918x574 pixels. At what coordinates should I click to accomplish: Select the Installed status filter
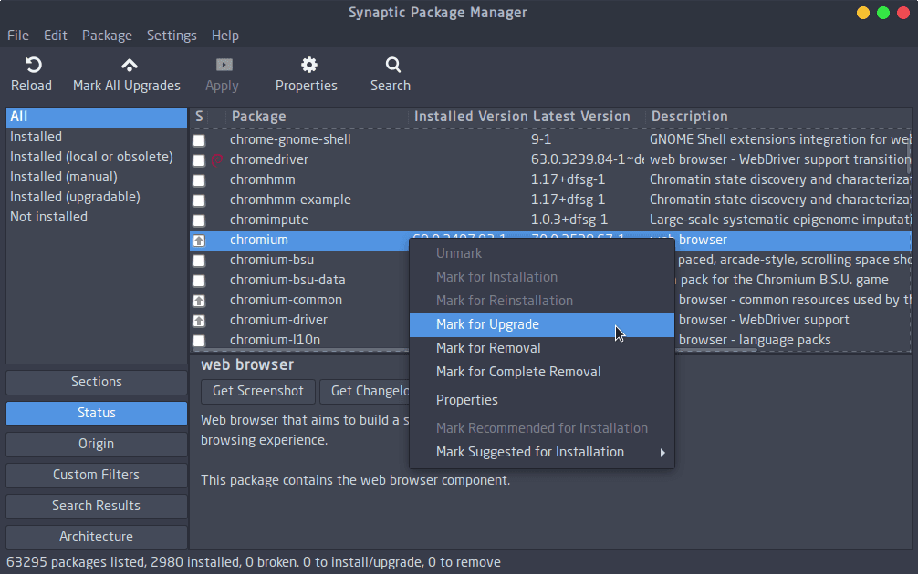pyautogui.click(x=97, y=137)
